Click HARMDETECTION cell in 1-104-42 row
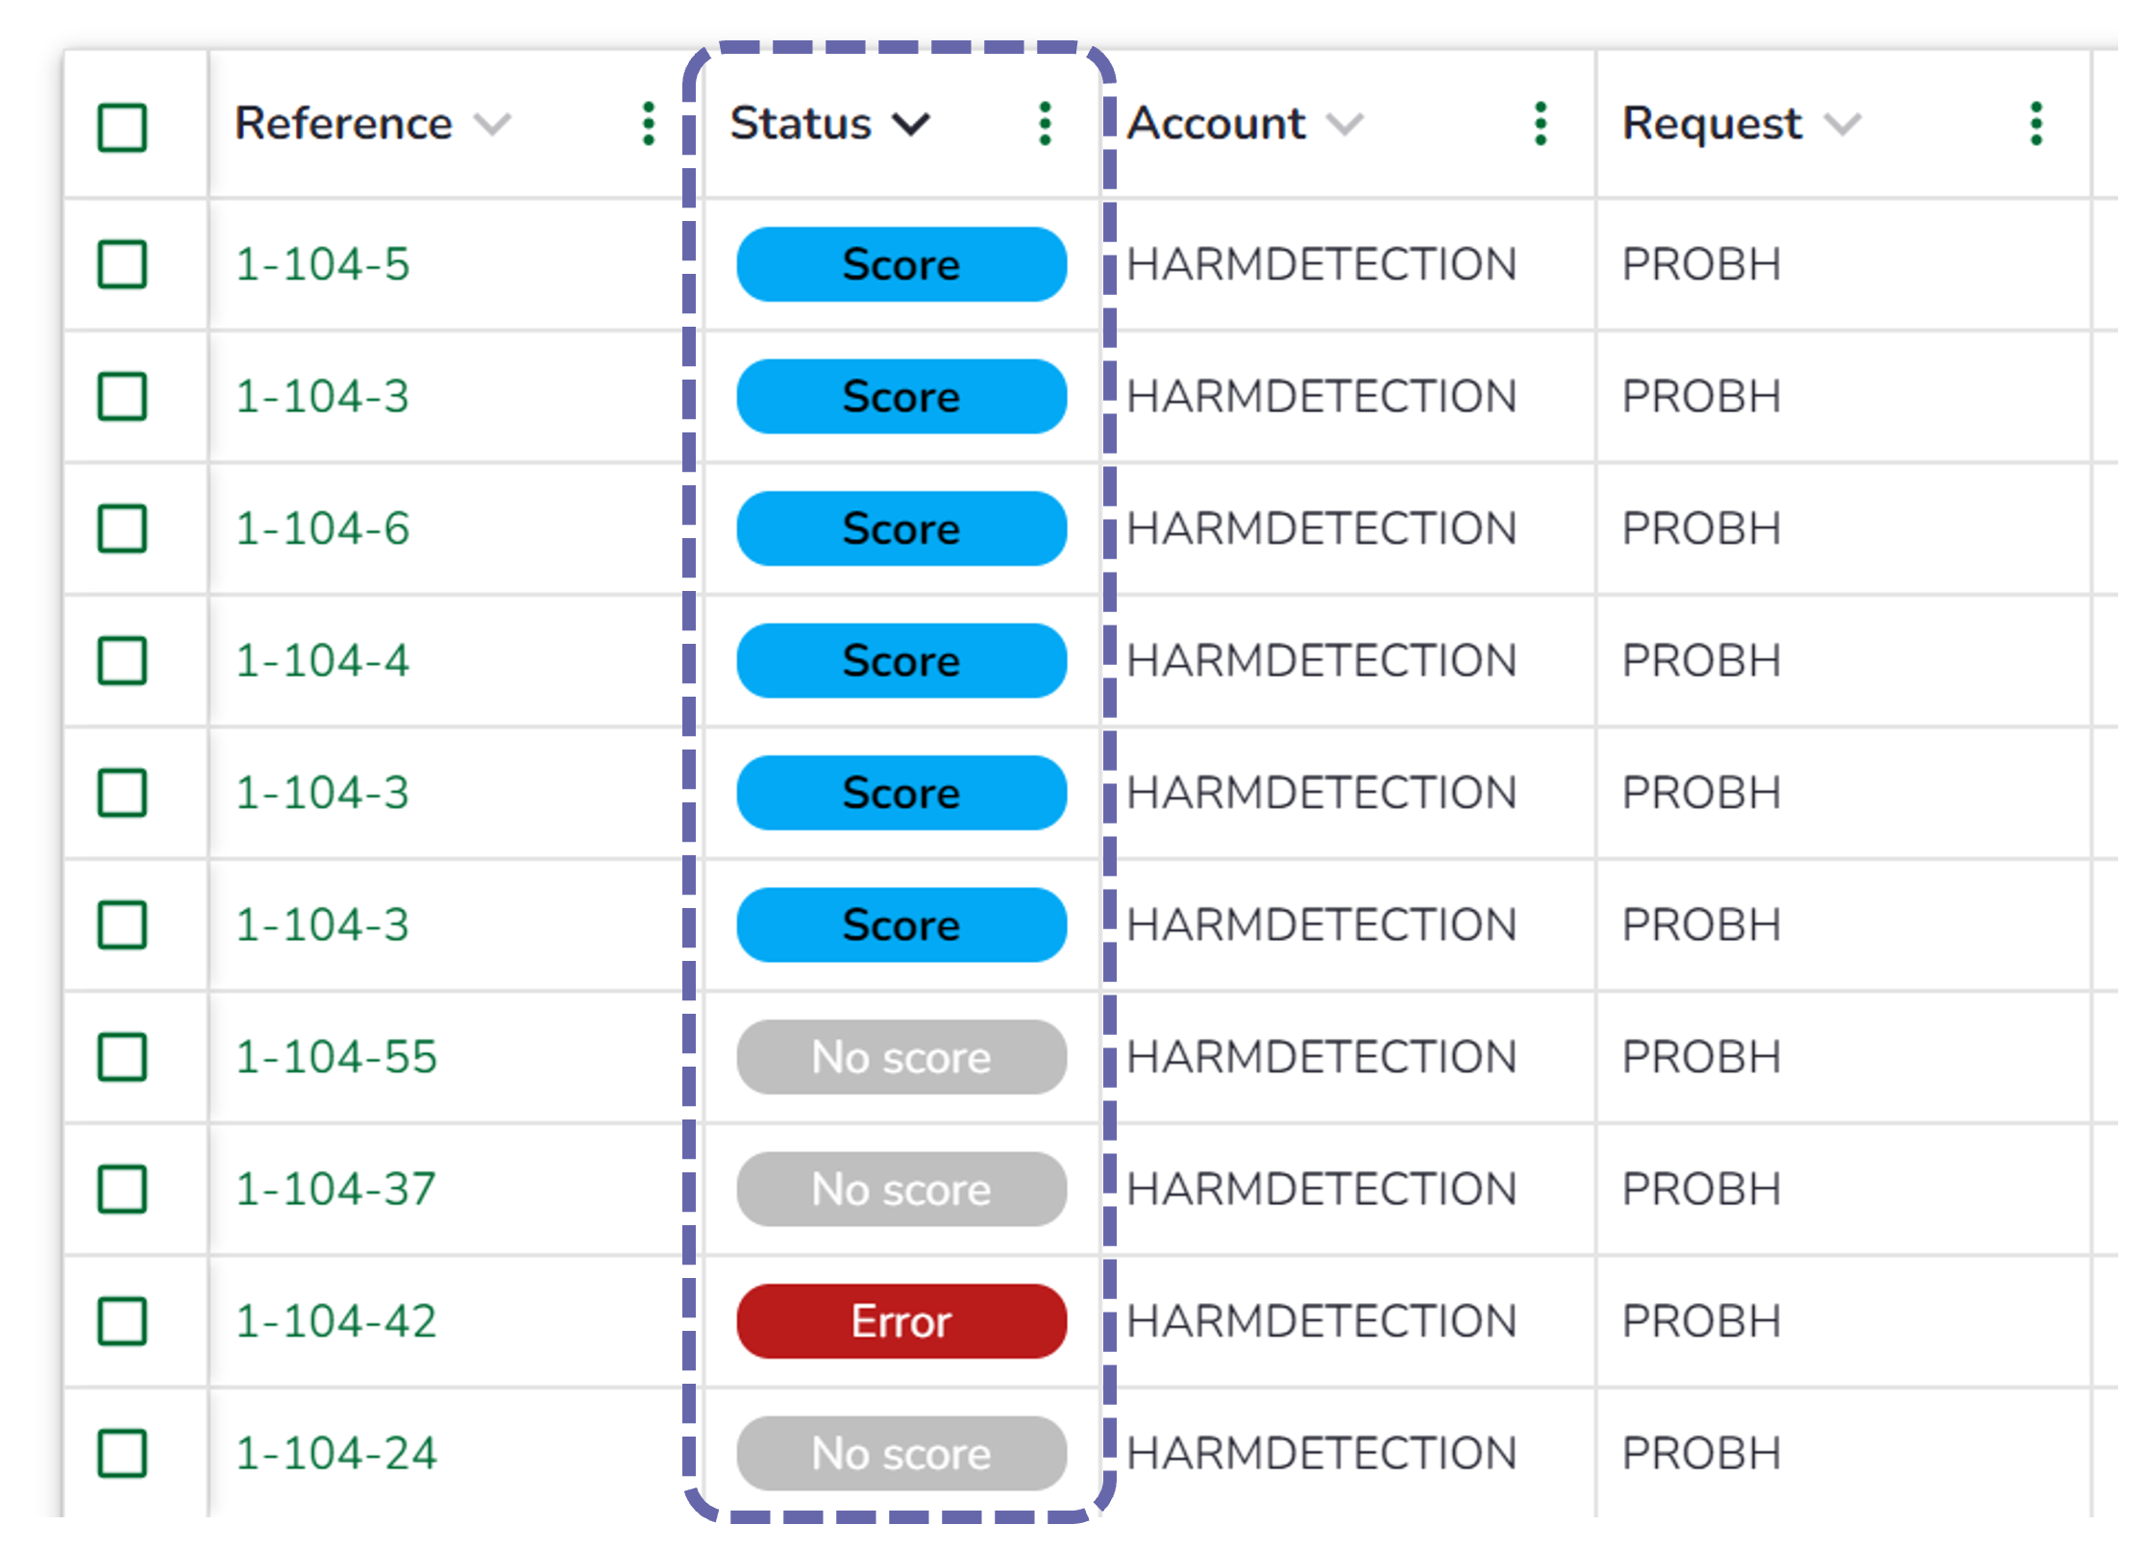Screen dimensions: 2146x1549 [x=1321, y=1321]
